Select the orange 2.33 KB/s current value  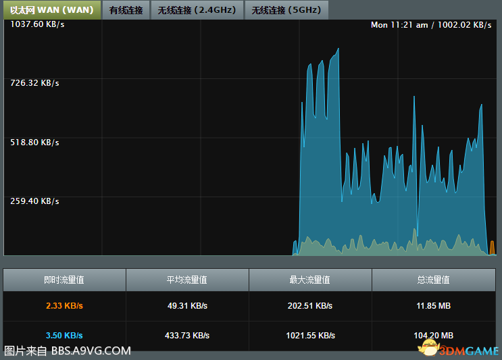[x=64, y=306]
